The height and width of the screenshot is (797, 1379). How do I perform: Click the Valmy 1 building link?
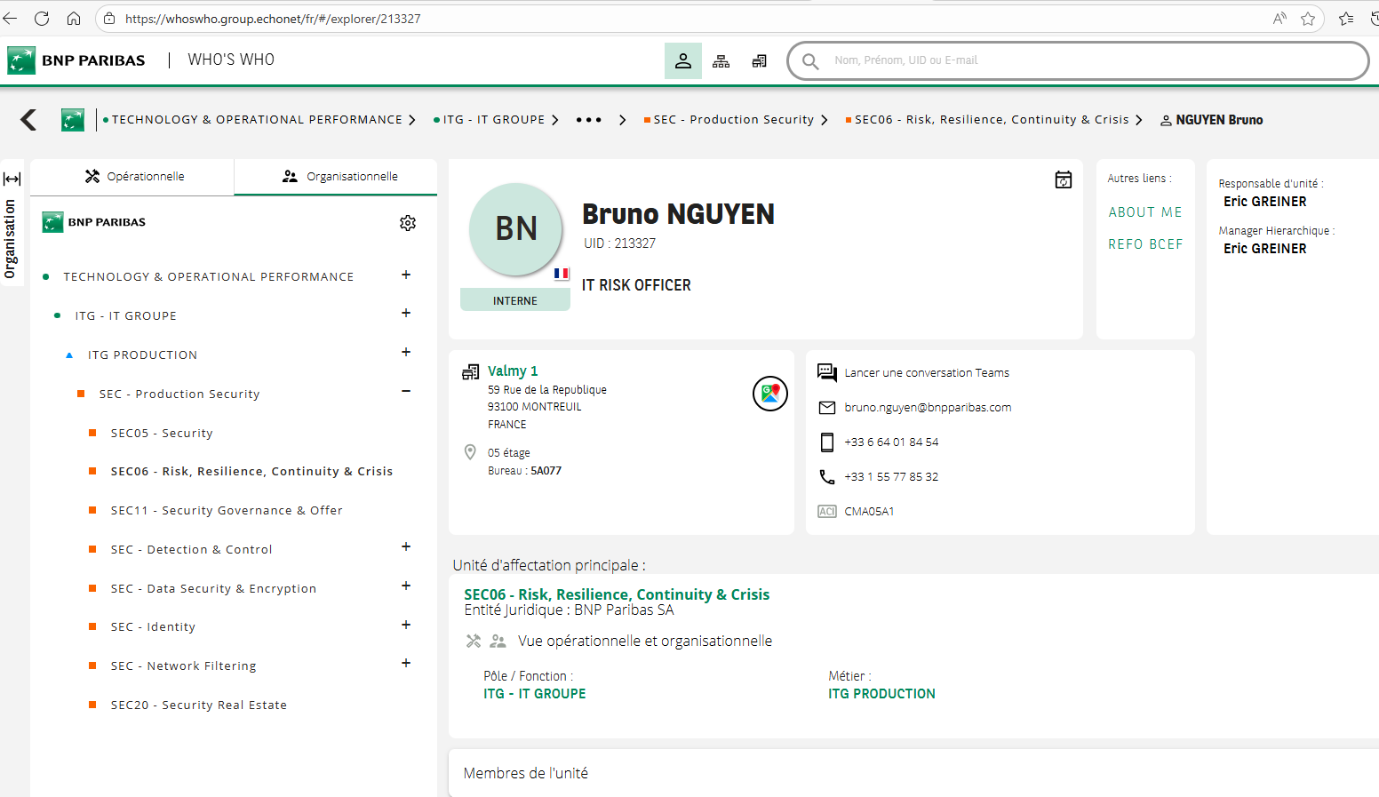(x=513, y=371)
